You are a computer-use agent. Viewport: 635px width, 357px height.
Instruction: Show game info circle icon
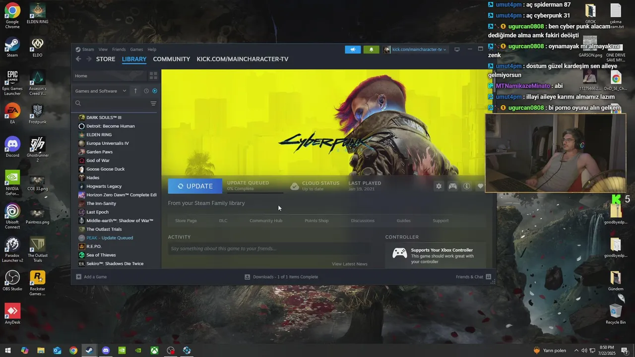coord(466,186)
